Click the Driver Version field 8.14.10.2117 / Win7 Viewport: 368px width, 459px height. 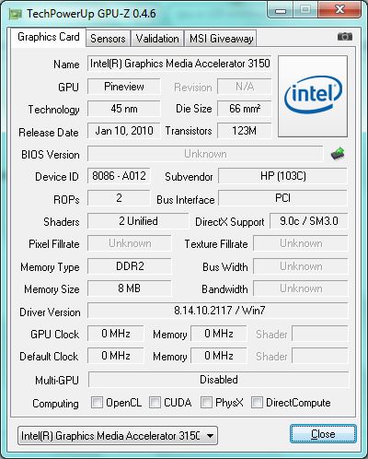pos(218,311)
